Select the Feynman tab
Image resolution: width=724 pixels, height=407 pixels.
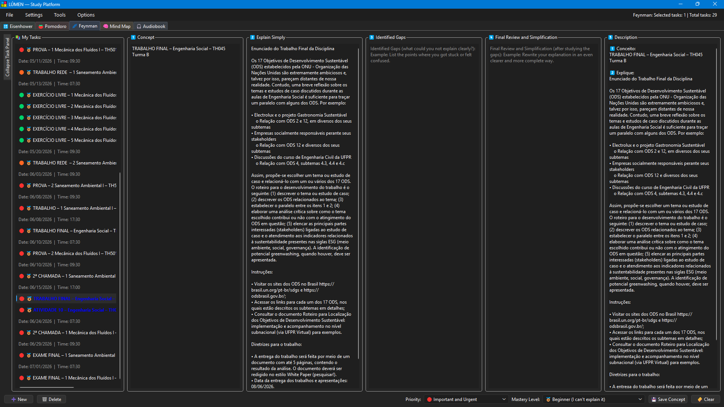tap(85, 26)
